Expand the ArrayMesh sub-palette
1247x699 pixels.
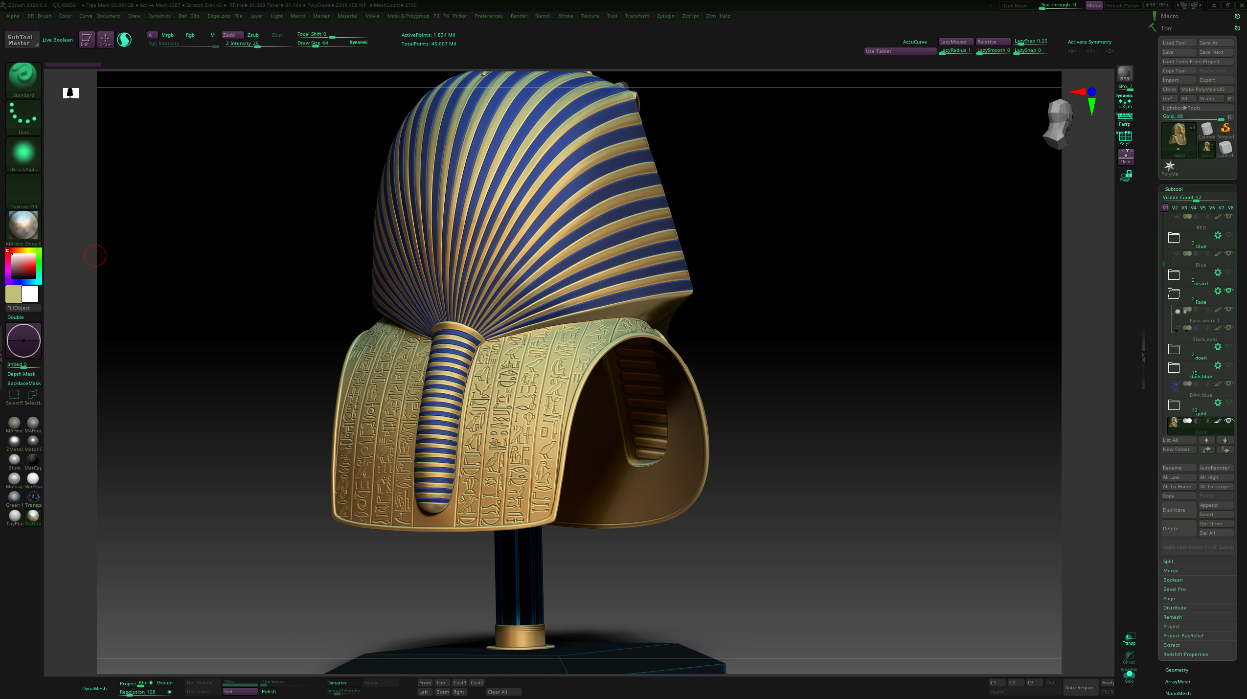1178,682
